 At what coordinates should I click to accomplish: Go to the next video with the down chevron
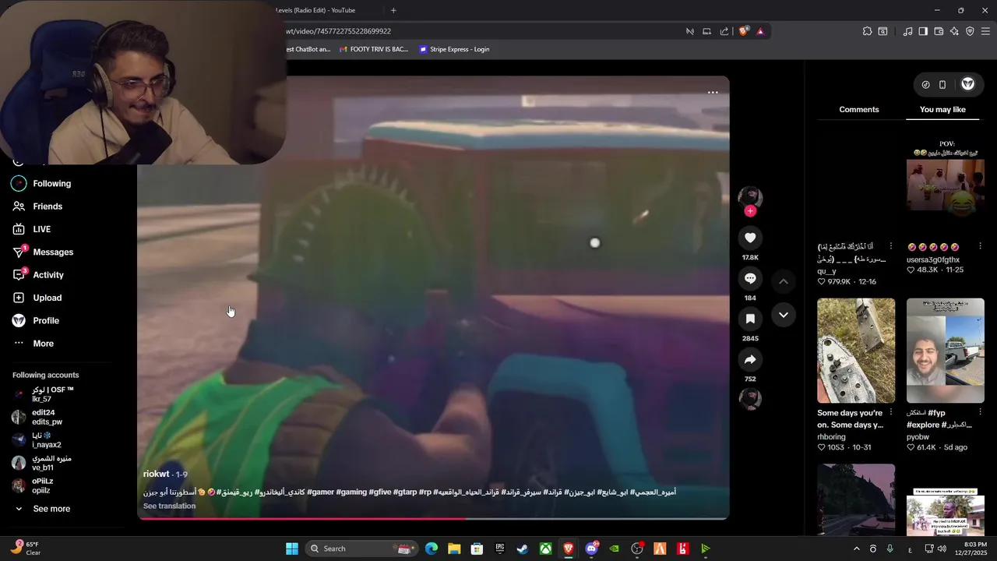tap(784, 315)
